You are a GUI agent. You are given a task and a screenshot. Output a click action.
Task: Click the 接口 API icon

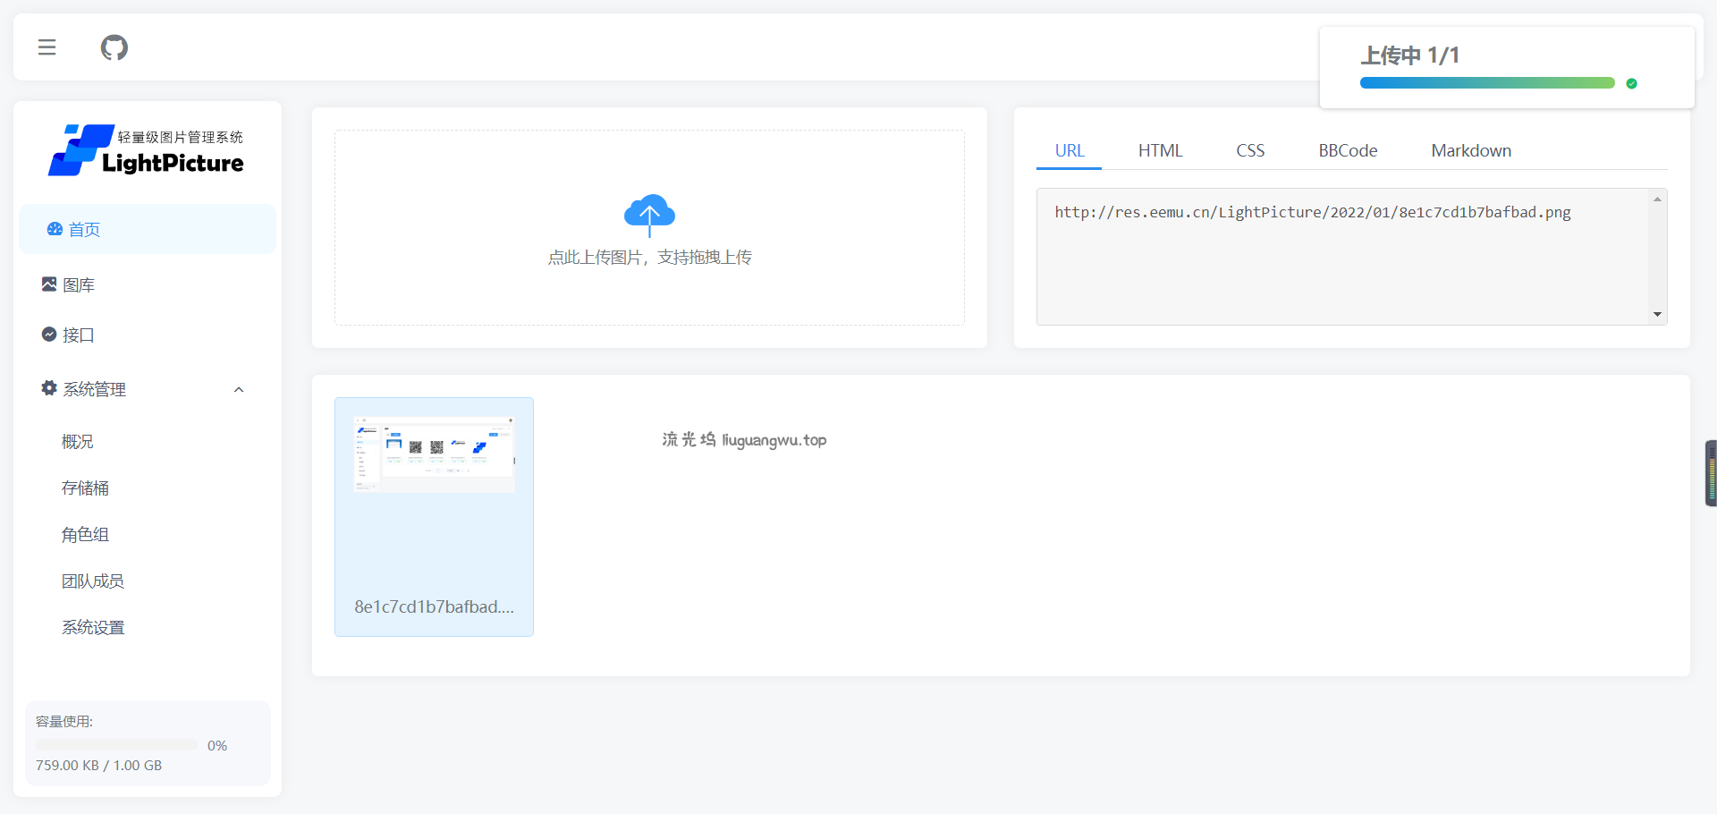(50, 335)
